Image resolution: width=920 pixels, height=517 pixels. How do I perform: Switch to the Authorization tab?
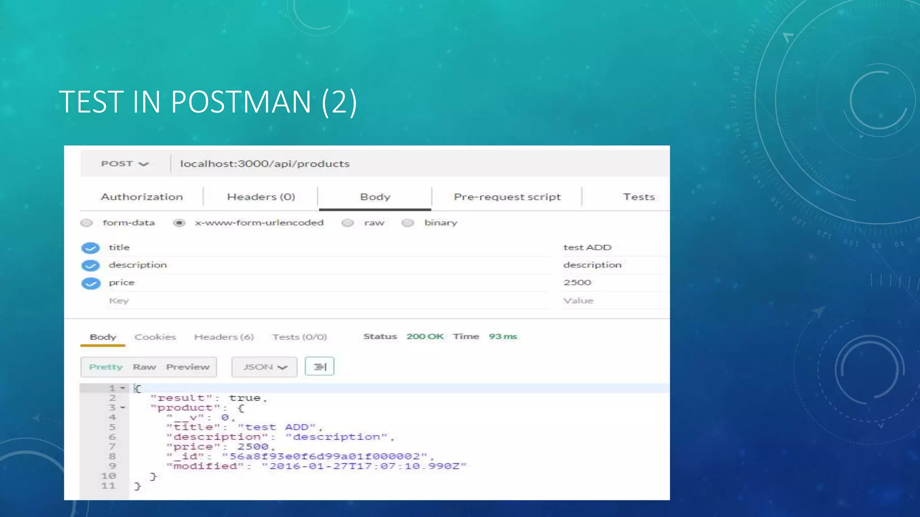coord(142,197)
